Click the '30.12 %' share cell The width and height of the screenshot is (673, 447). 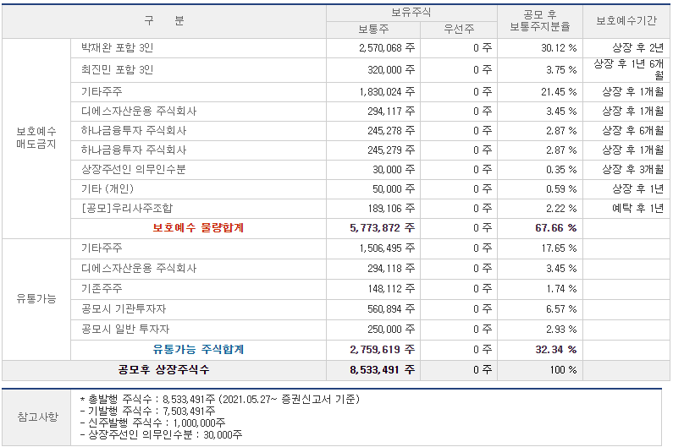click(x=559, y=48)
